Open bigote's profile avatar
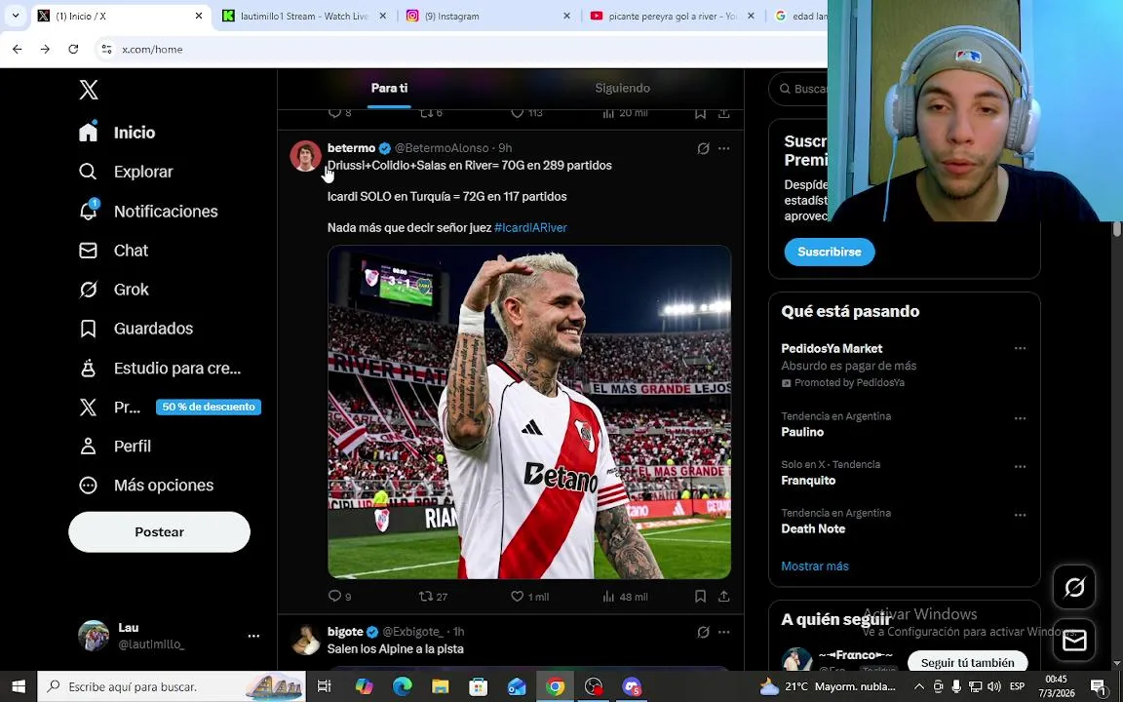The image size is (1123, 702). click(305, 640)
